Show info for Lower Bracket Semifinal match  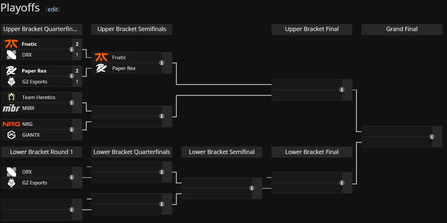click(x=252, y=188)
